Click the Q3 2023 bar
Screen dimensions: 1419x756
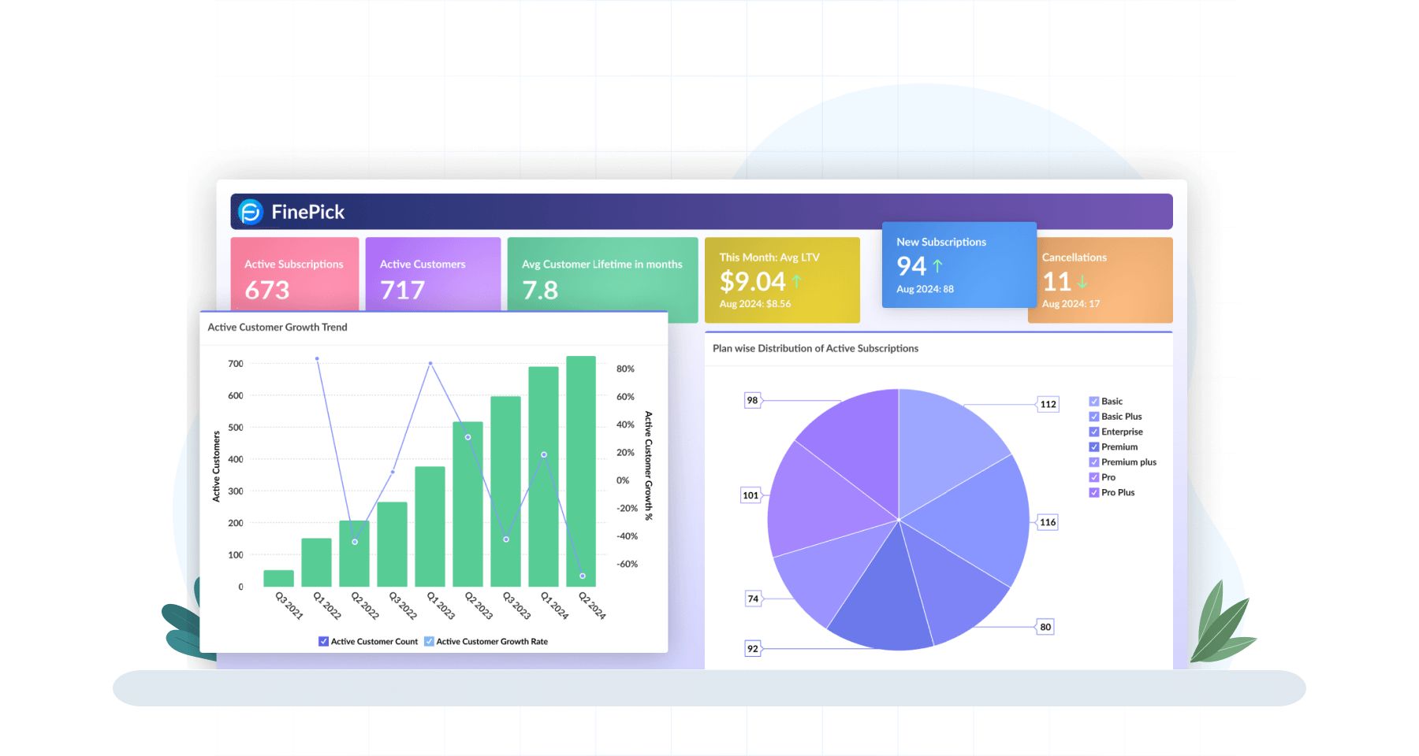505,491
